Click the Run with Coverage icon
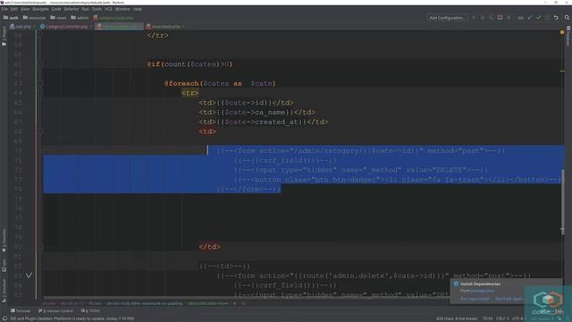Image resolution: width=572 pixels, height=322 pixels. (x=492, y=18)
